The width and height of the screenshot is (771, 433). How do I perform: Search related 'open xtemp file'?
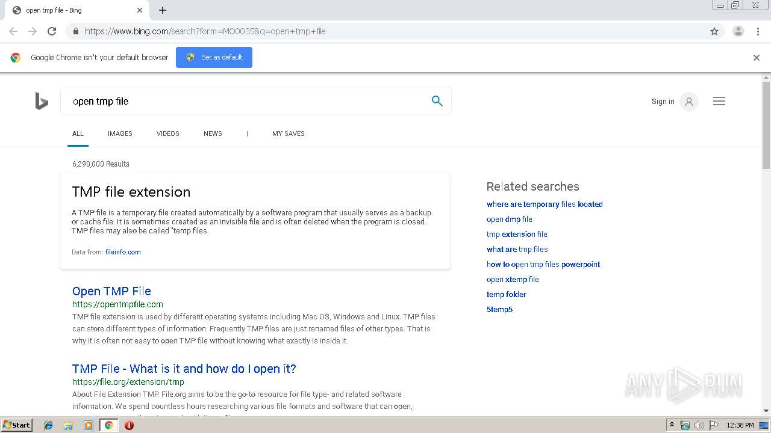[513, 280]
